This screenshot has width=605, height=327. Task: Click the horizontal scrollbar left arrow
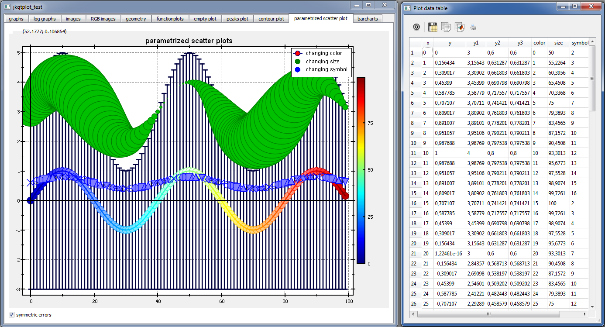coord(413,314)
